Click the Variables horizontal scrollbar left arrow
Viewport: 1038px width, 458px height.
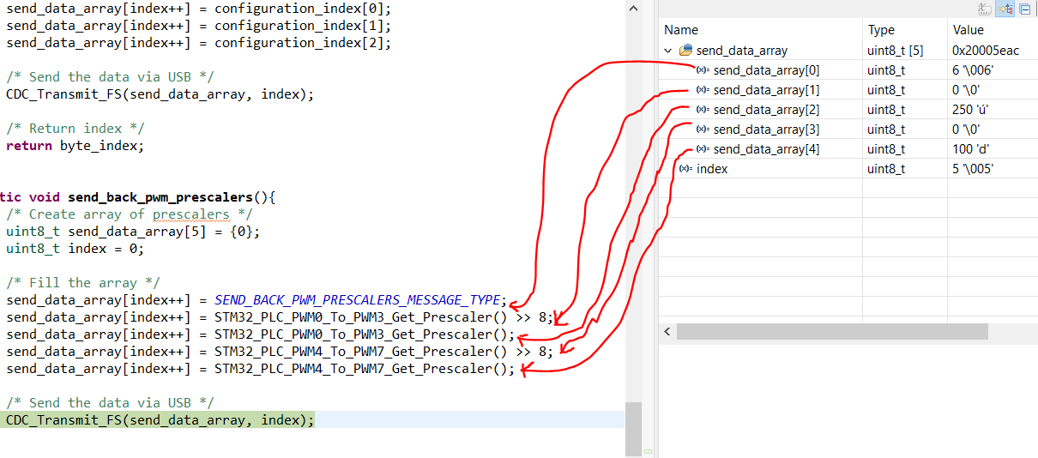pos(667,331)
